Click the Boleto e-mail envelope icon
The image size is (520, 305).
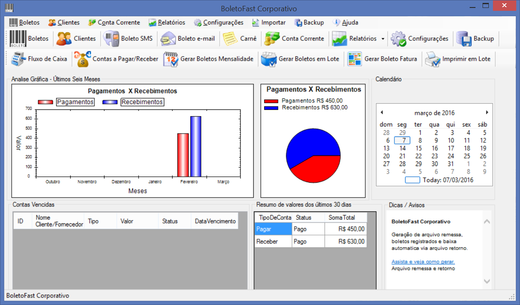click(x=168, y=39)
